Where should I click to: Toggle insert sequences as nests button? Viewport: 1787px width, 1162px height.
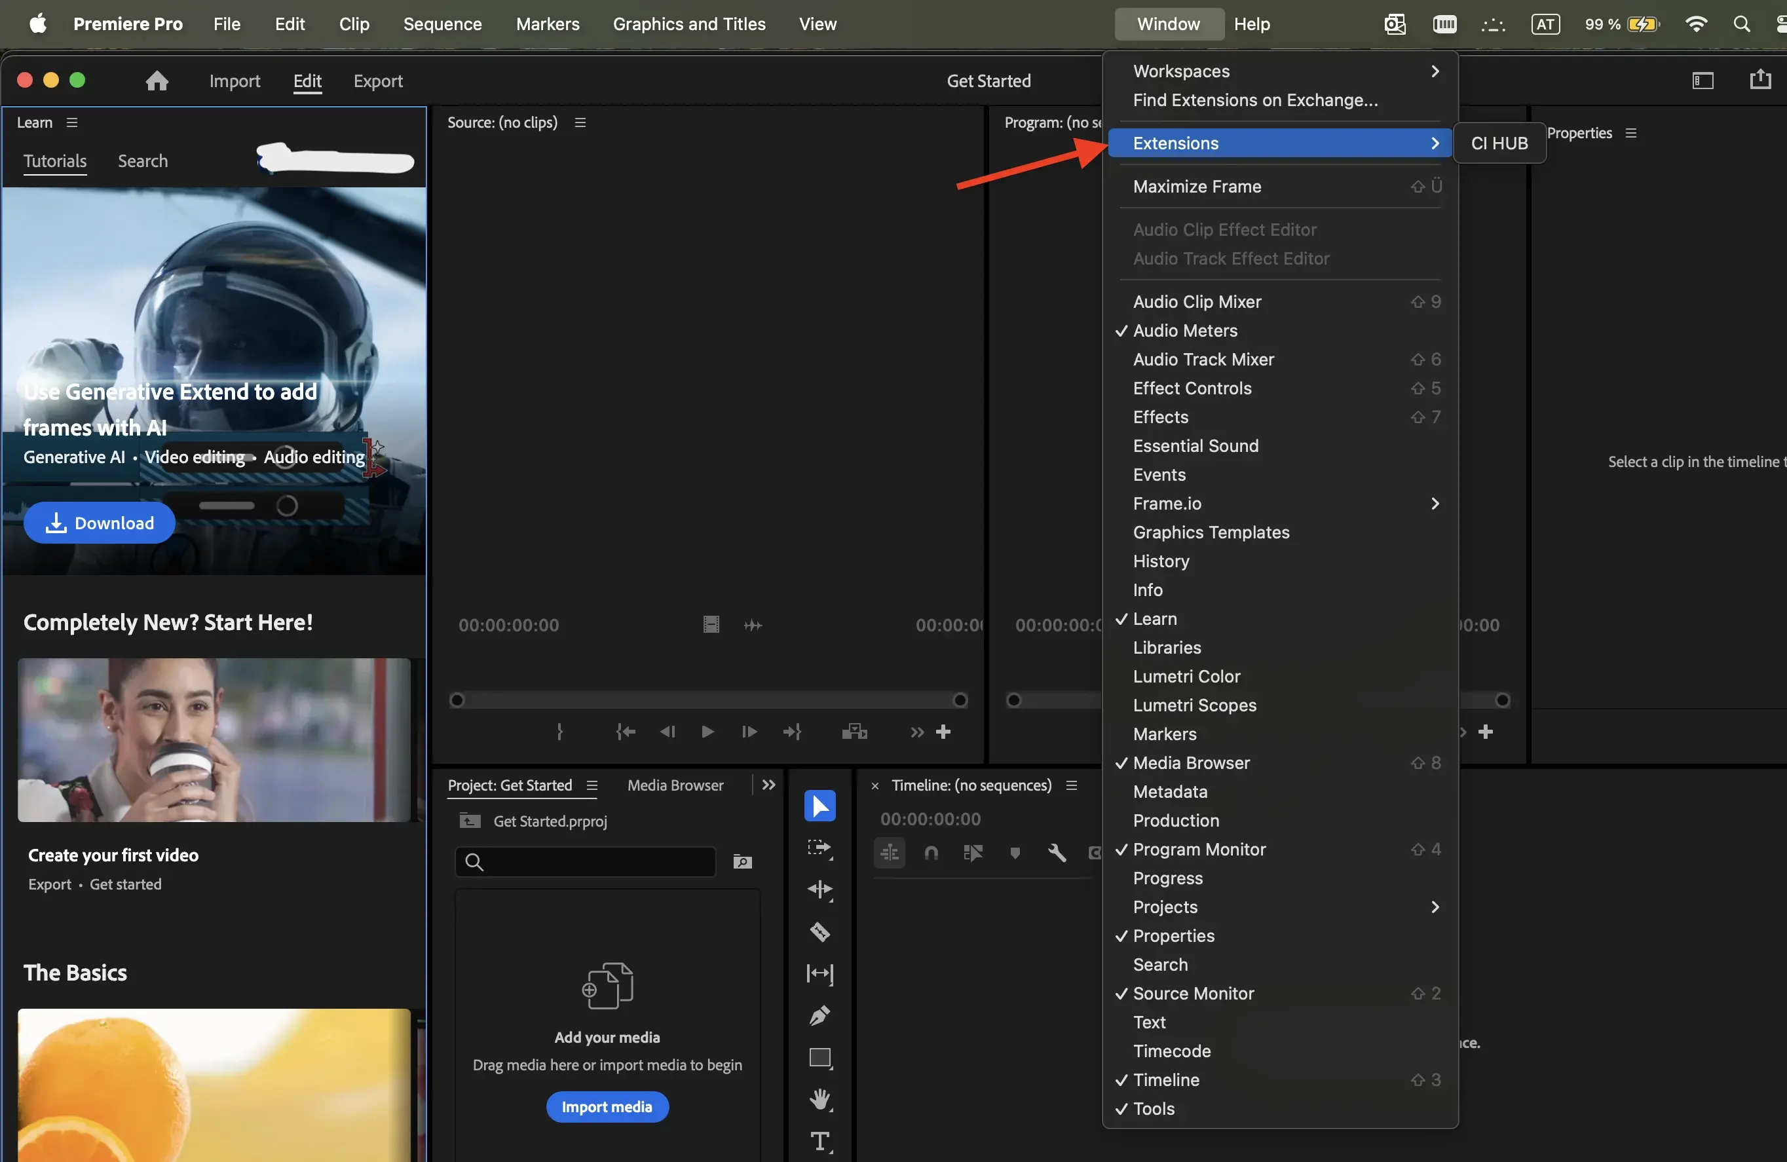(x=890, y=853)
